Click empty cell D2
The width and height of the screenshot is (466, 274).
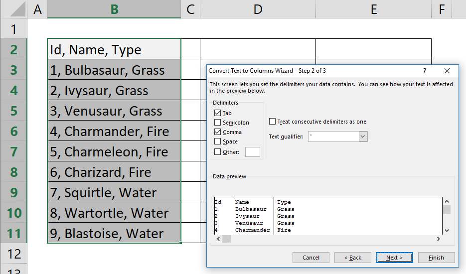pos(258,49)
